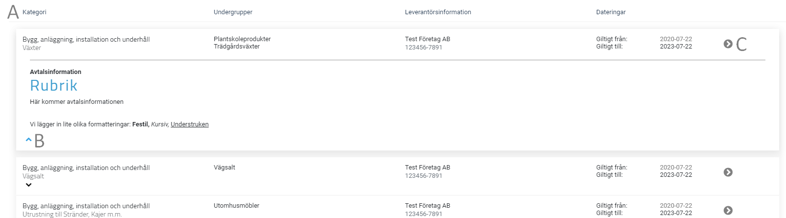Click Test Företag AB in the Växter row
The image size is (786, 218).
428,39
